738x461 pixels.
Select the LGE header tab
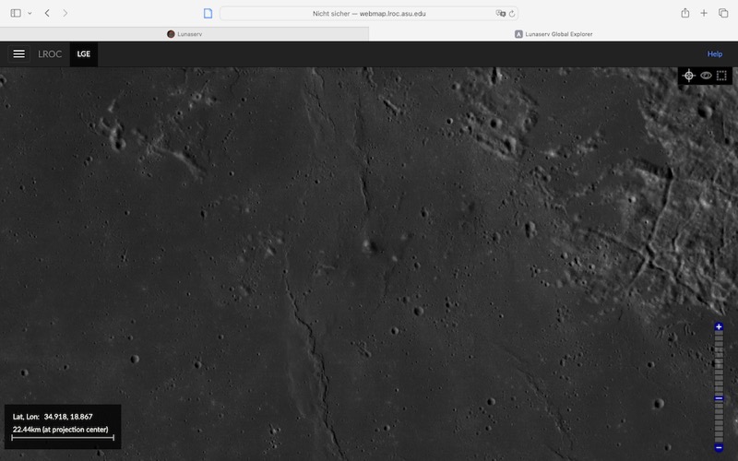click(x=84, y=54)
